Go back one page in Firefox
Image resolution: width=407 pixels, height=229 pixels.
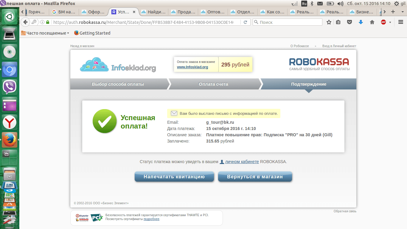pyautogui.click(x=25, y=22)
